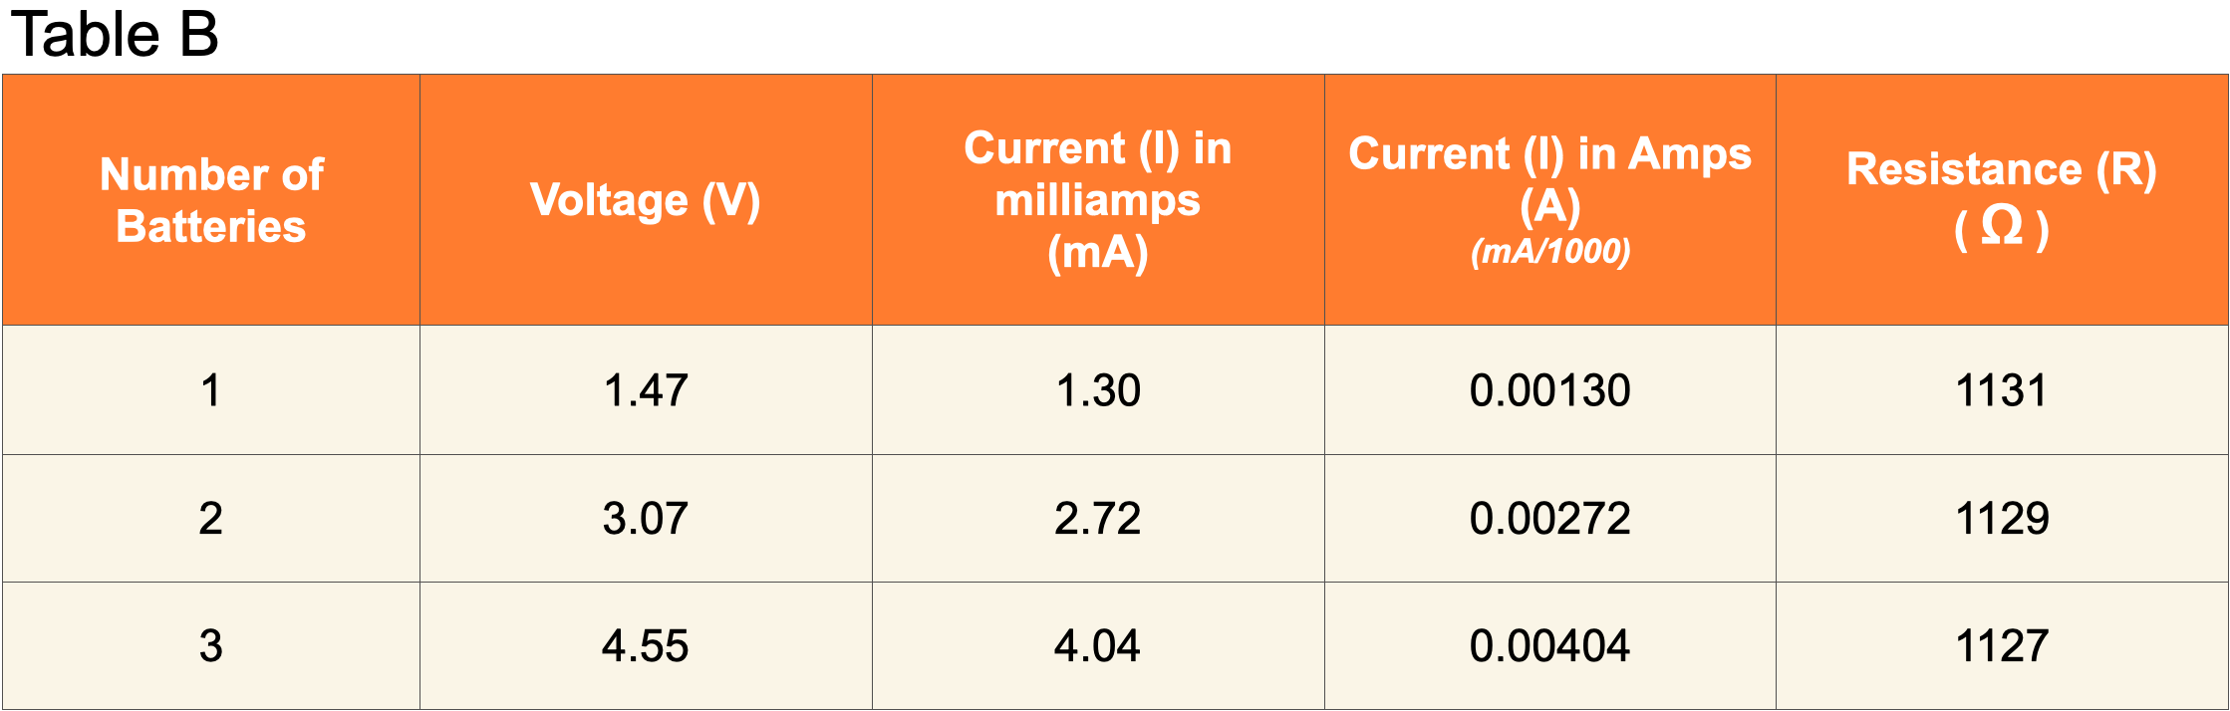
Task: Click the amps cell showing 0.00404
Action: click(1549, 646)
